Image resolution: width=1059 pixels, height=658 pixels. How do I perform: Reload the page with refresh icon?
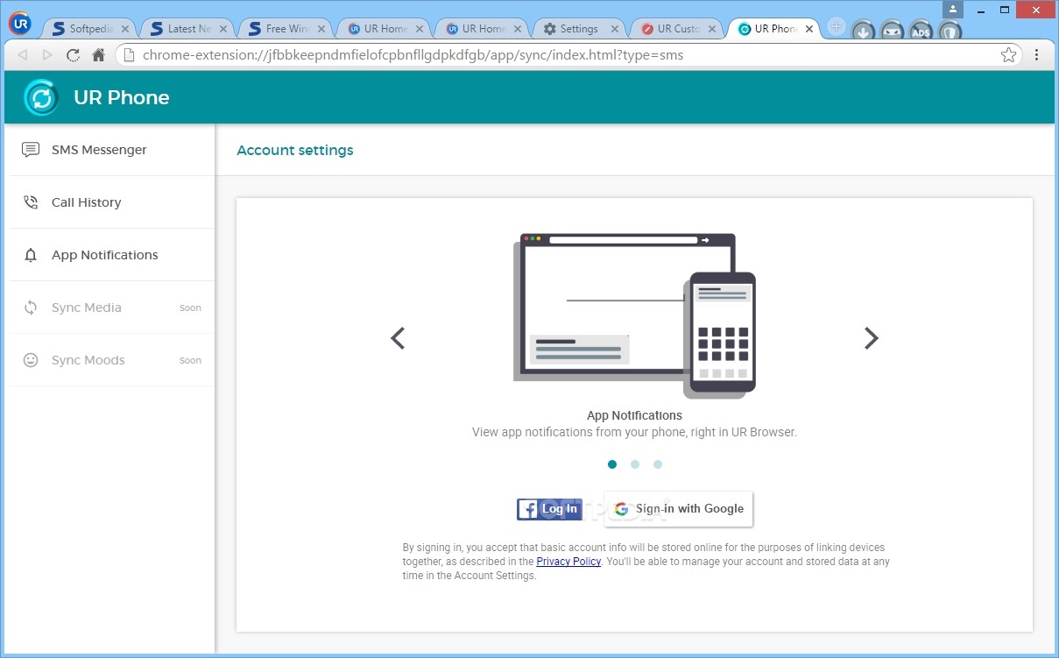click(x=73, y=54)
